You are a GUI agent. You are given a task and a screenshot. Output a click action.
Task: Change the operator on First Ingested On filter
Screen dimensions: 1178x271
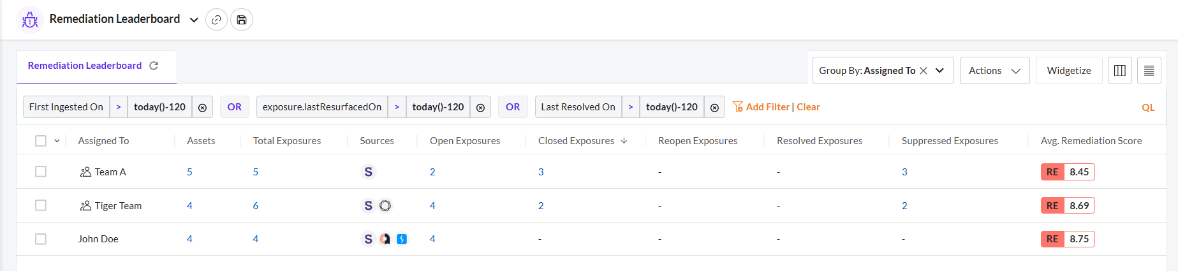(119, 107)
